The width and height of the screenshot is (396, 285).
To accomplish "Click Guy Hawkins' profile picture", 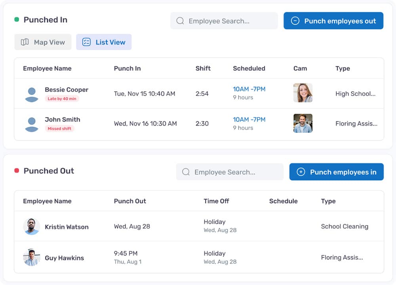I will (32, 258).
